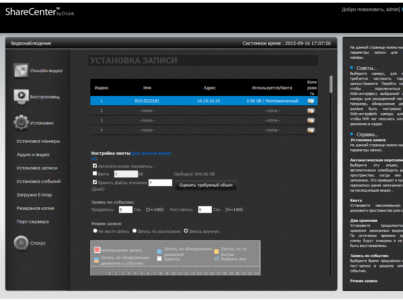
Task: Click copy settings icon for row 2
Action: (x=311, y=110)
